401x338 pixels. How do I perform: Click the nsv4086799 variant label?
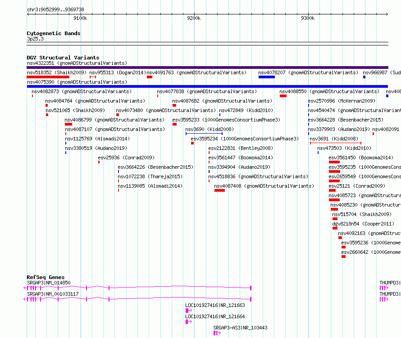click(114, 120)
